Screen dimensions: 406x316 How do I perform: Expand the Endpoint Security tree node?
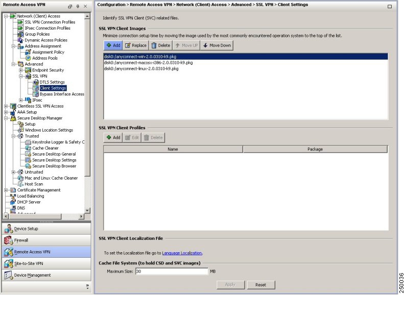[21, 70]
